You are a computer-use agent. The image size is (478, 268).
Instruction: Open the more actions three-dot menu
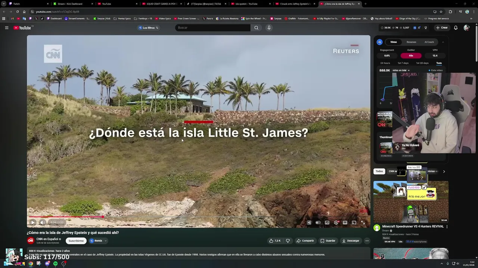tap(367, 241)
